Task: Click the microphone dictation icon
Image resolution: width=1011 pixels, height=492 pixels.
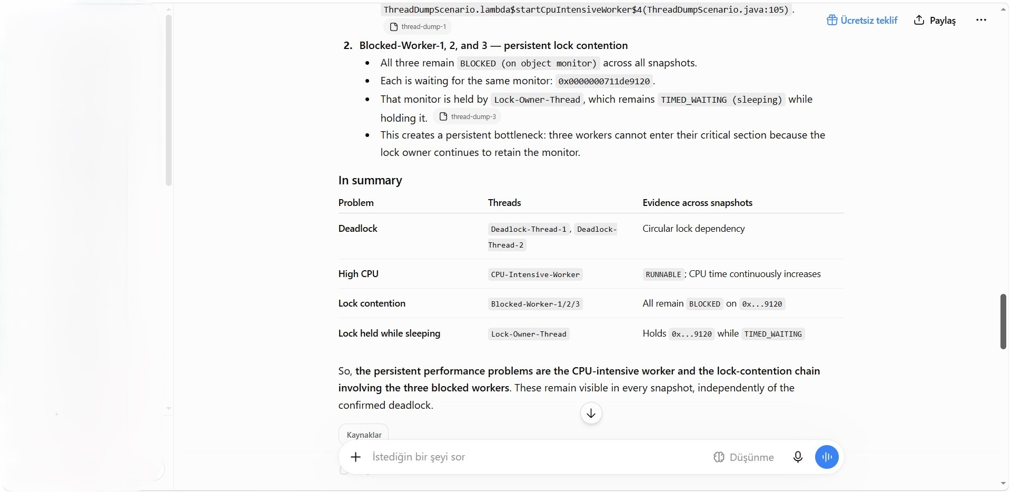Action: coord(798,457)
